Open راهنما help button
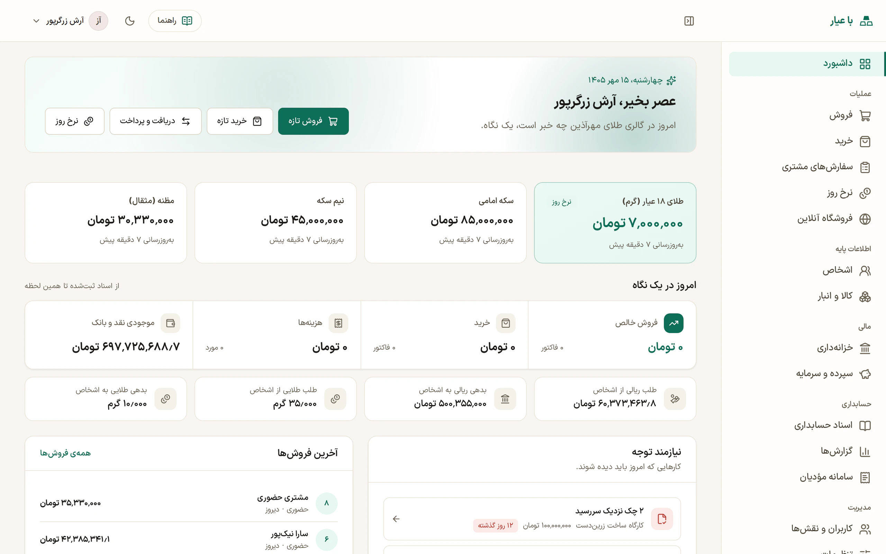The width and height of the screenshot is (886, 554). point(175,21)
